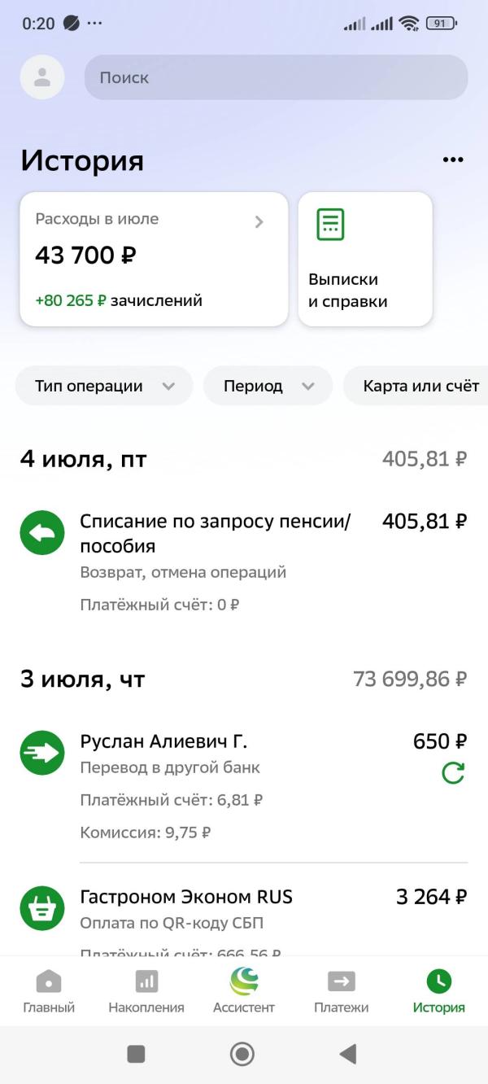Open the Ассистент Sber logo tab
488x1084 pixels.
[244, 991]
